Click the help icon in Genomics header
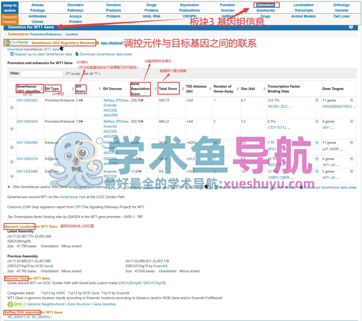The image size is (362, 321). pyautogui.click(x=351, y=27)
